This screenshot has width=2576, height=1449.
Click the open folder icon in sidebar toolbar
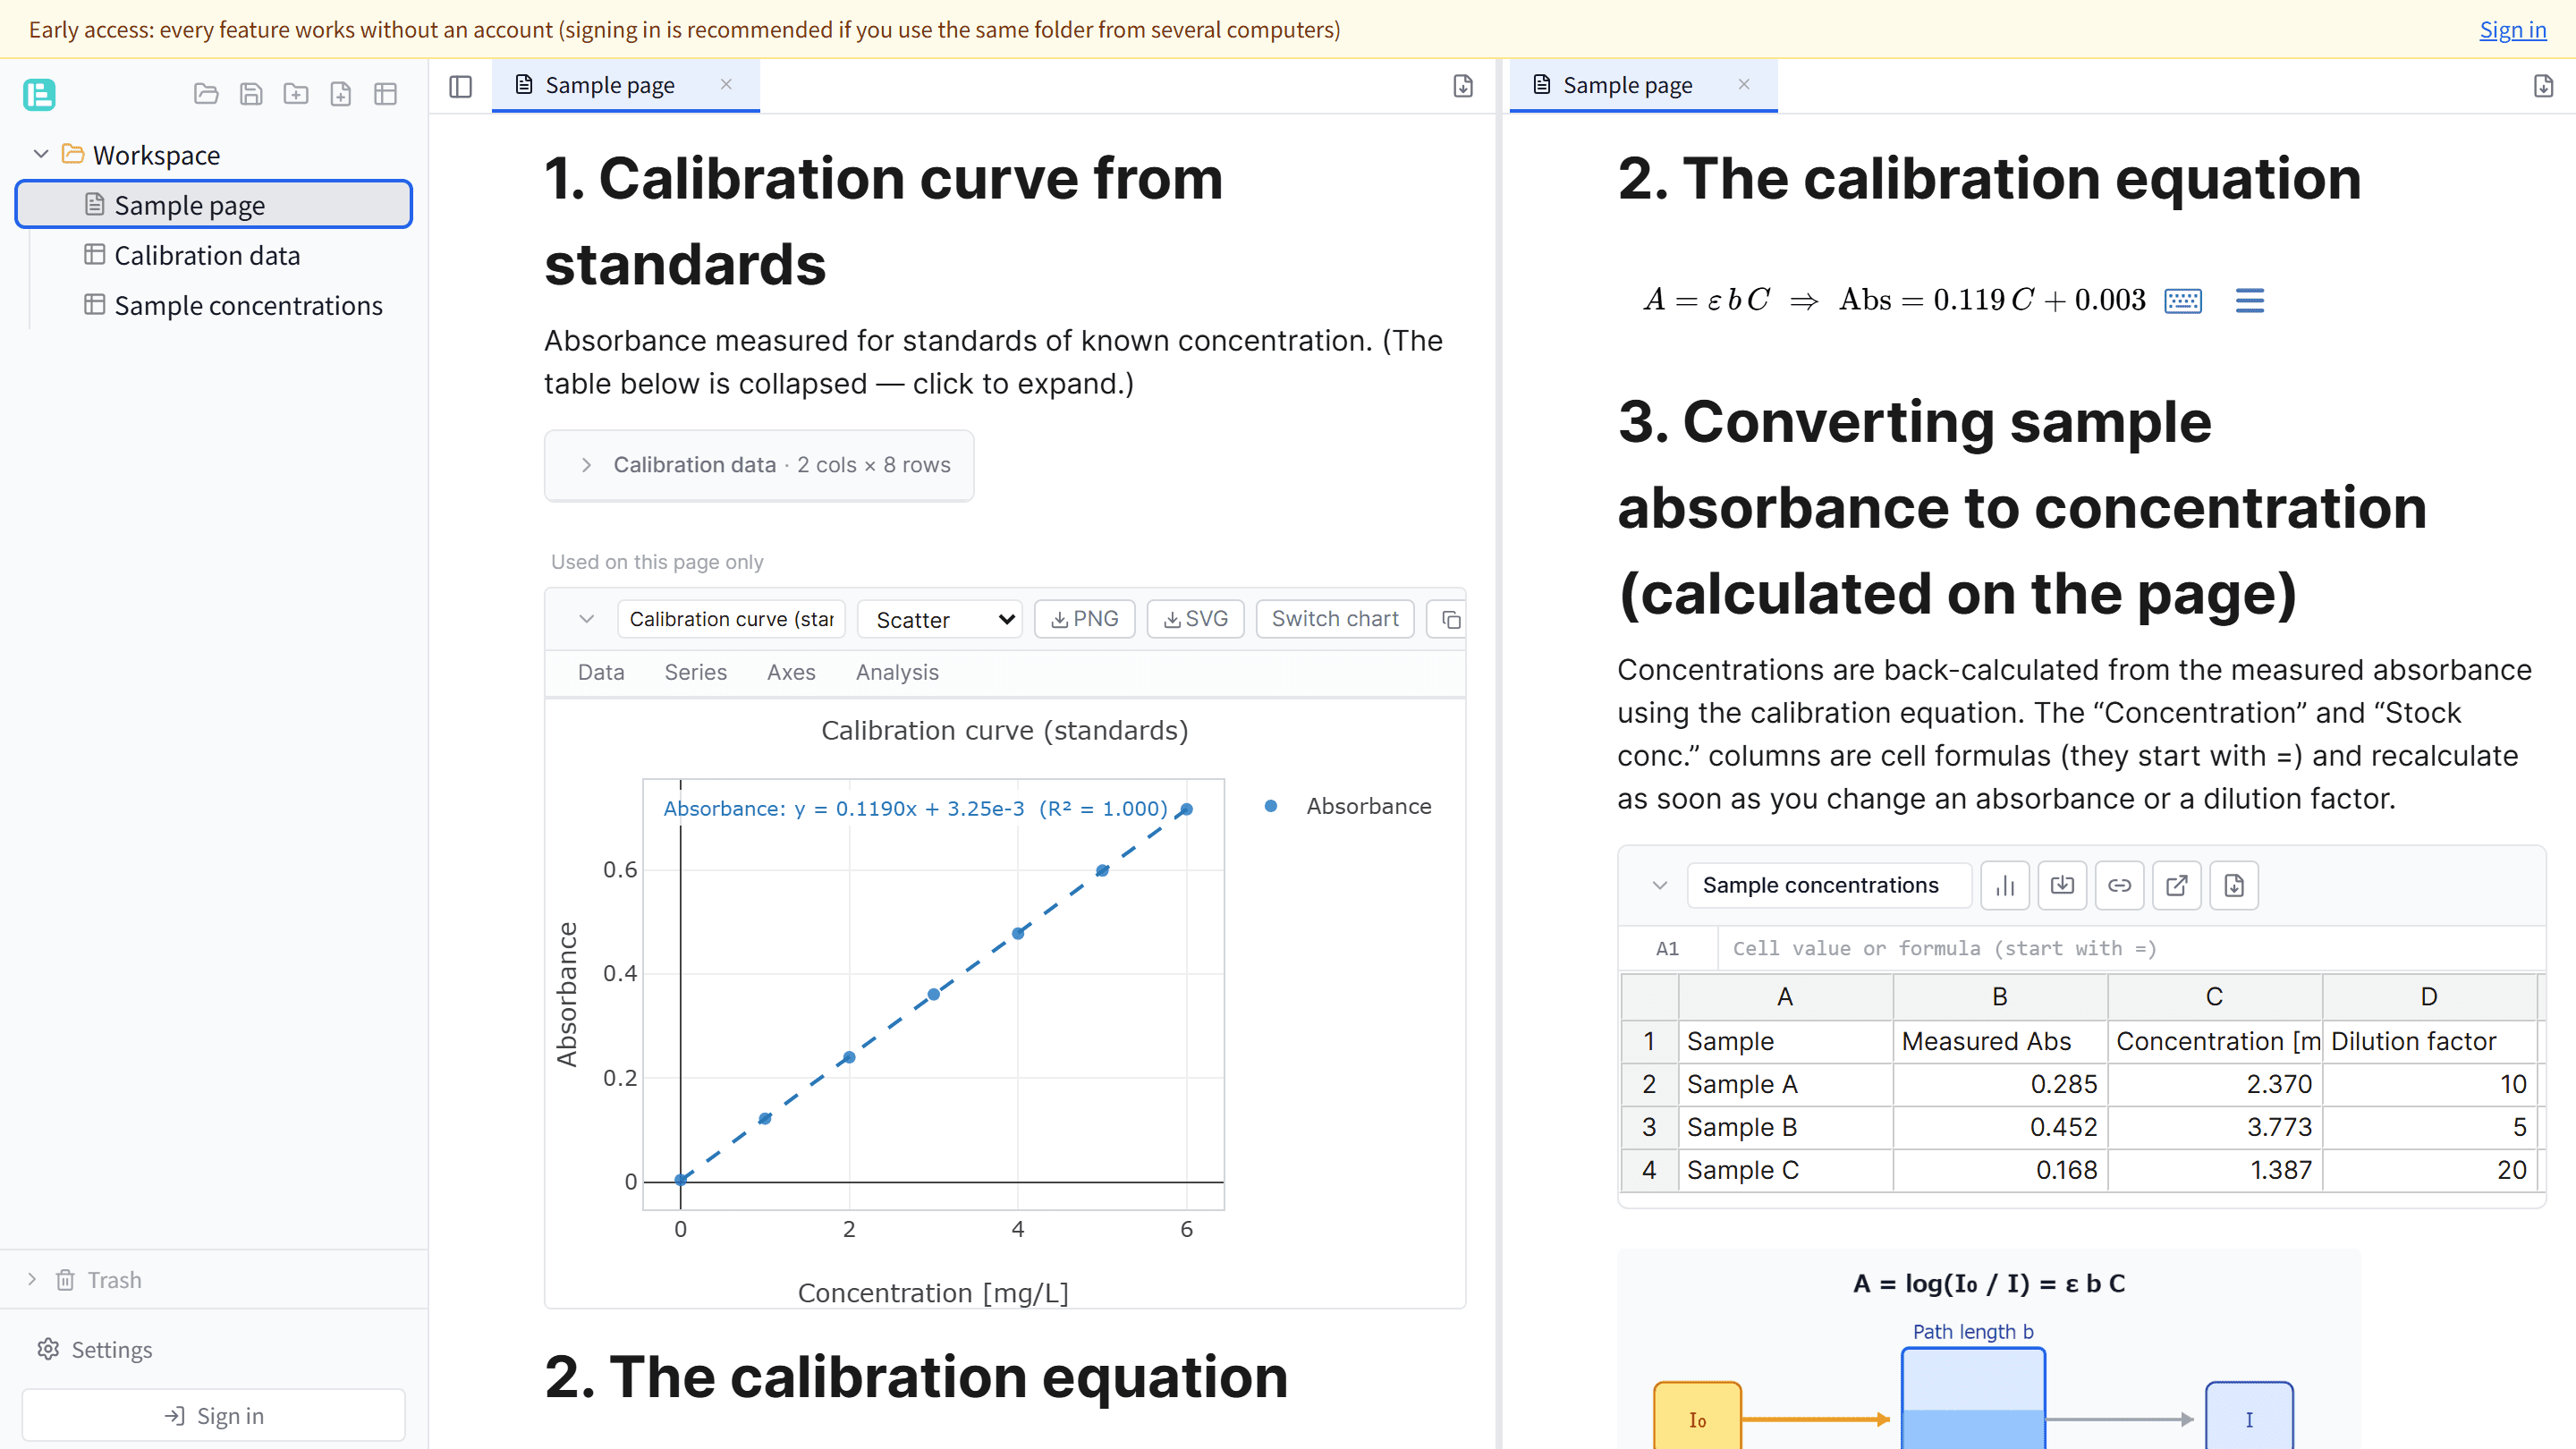(206, 94)
